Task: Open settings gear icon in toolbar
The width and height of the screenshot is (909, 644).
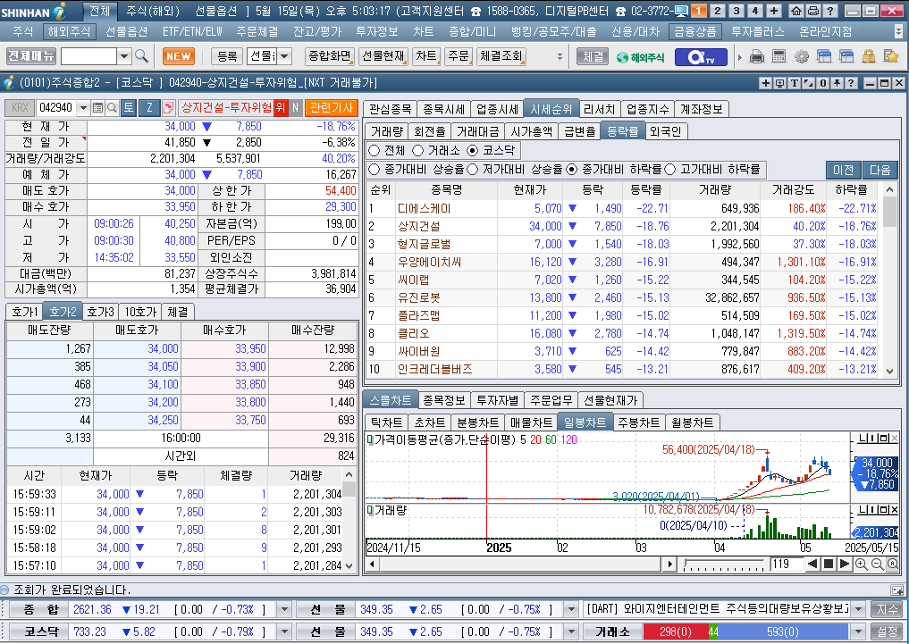Action: pyautogui.click(x=801, y=57)
